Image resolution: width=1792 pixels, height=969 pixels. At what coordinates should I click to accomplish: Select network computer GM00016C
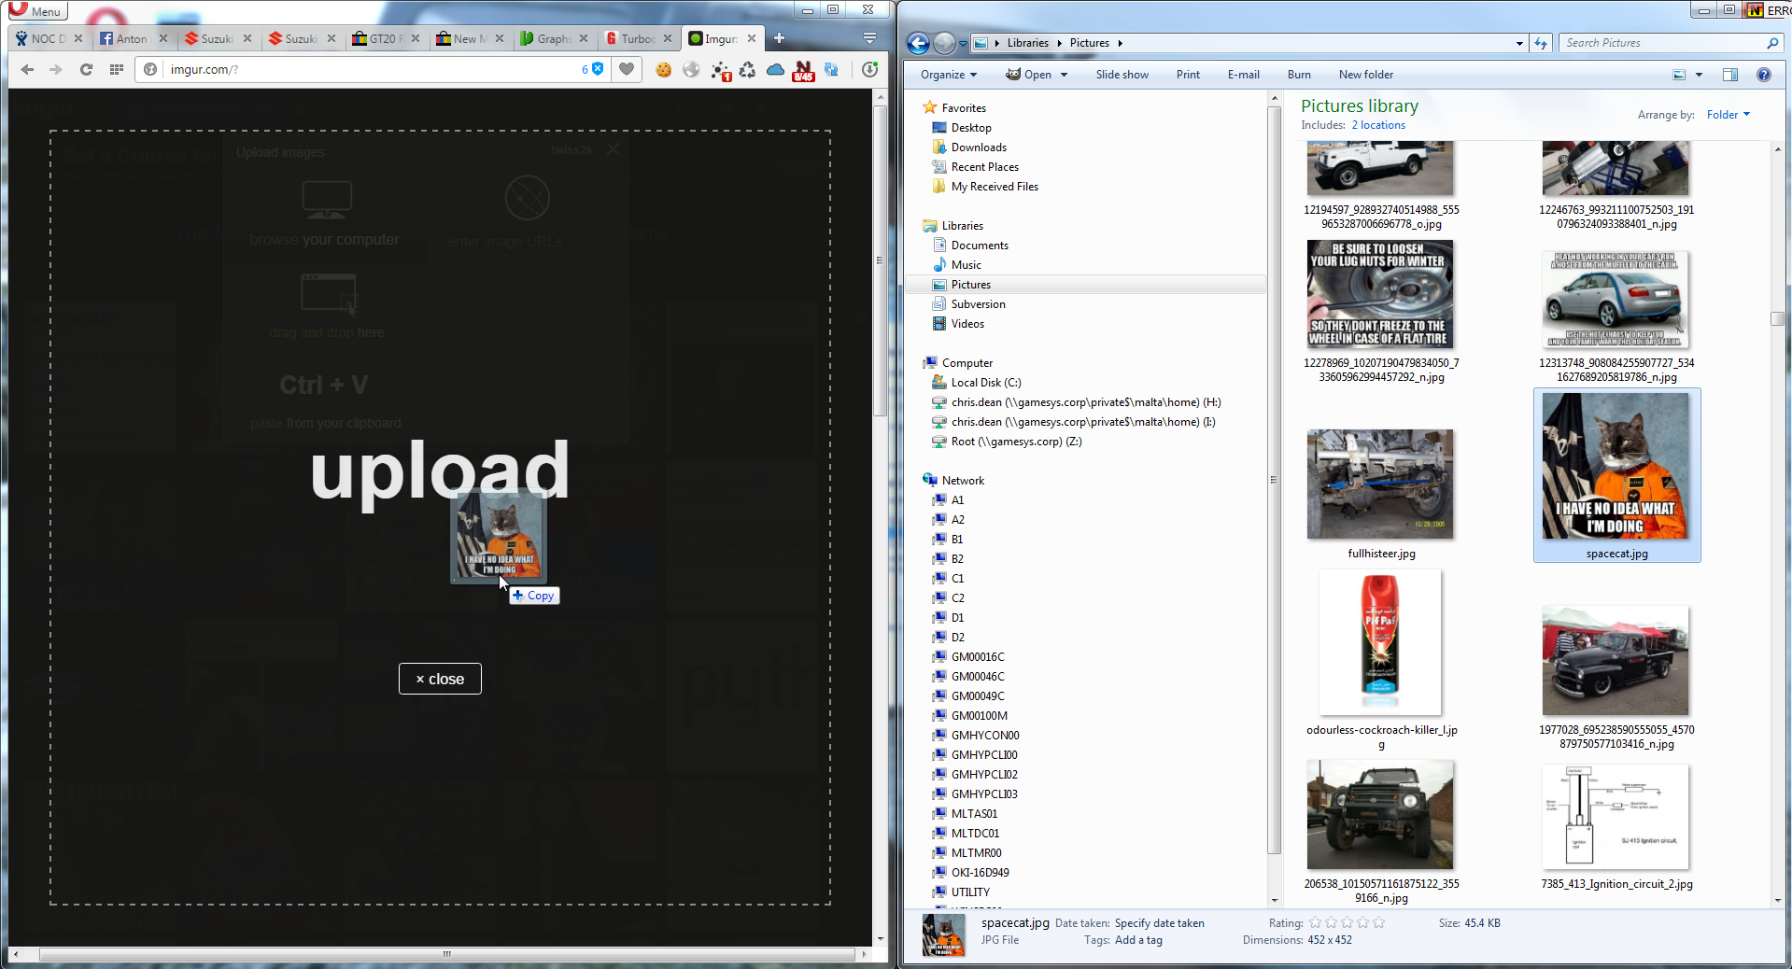click(978, 657)
